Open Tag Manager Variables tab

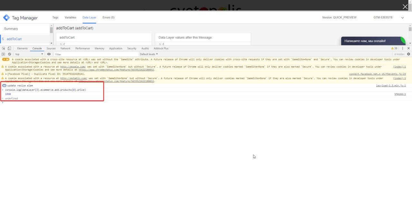[x=70, y=17]
